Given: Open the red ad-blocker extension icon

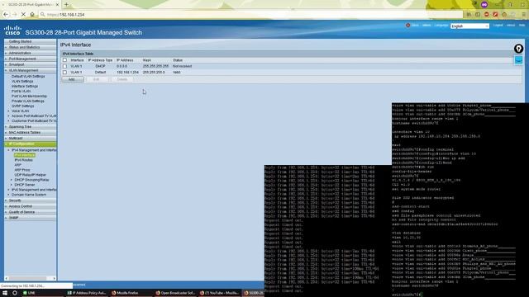Looking at the screenshot, I should click(487, 15).
